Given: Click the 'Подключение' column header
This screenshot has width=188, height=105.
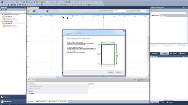Looking at the screenshot, I should (x=168, y=45).
